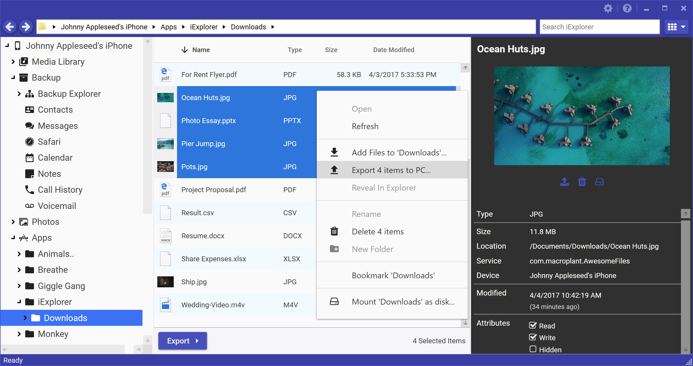Choose 'Export 4 items to PC...' from the context menu
Viewport: 693px width, 366px height.
click(391, 170)
